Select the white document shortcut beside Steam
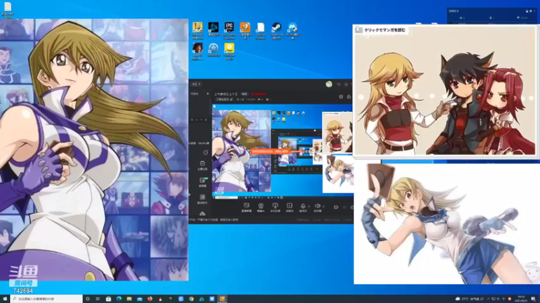This screenshot has height=303, width=540. click(261, 30)
